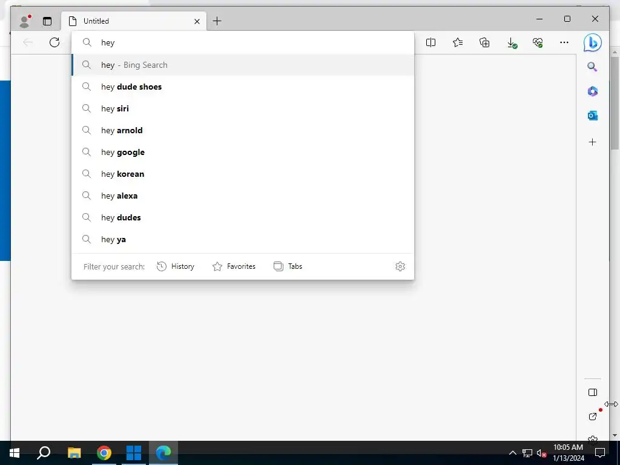Open Windows notification center icon

[x=600, y=453]
